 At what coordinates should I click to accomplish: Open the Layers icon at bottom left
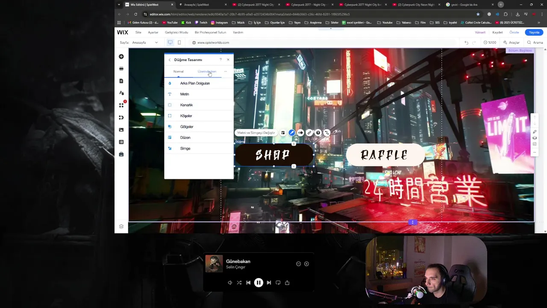point(121,227)
